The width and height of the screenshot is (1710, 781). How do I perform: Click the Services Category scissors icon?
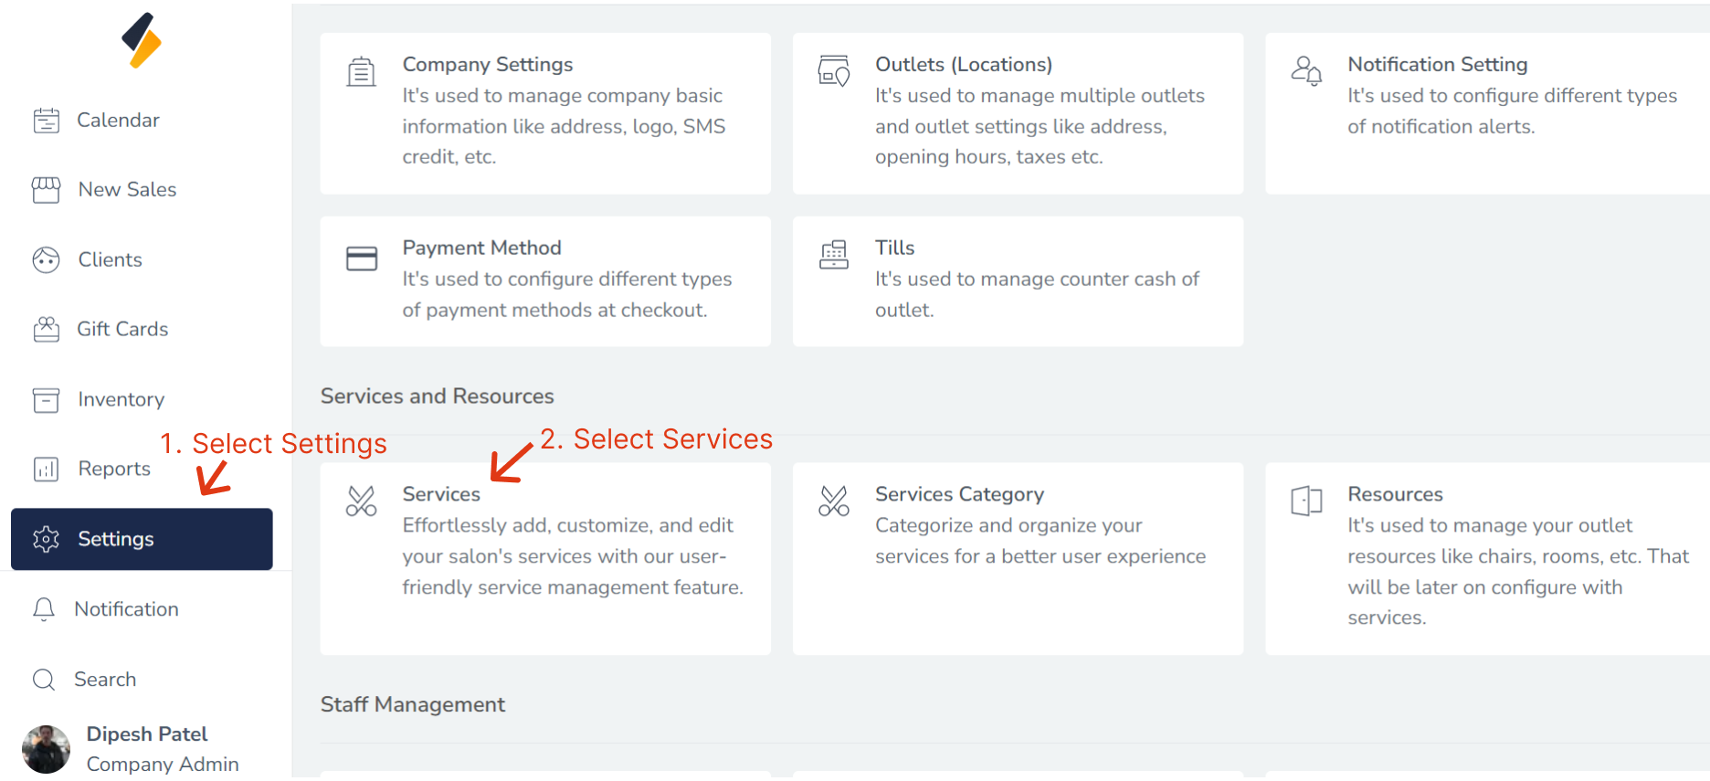click(x=833, y=501)
